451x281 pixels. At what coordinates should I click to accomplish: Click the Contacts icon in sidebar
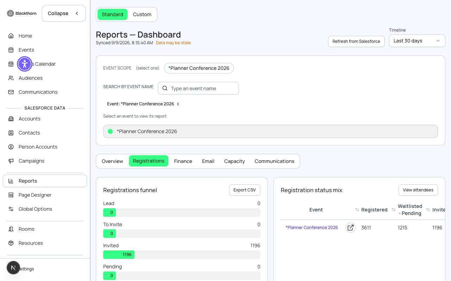point(11,133)
